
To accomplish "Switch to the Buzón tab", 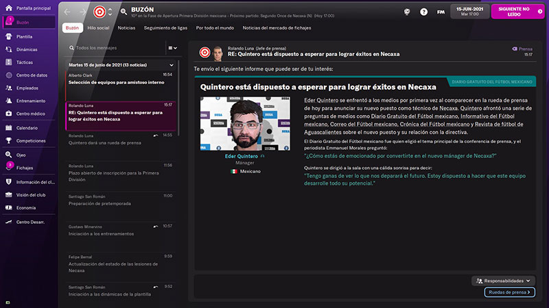I will [x=72, y=28].
